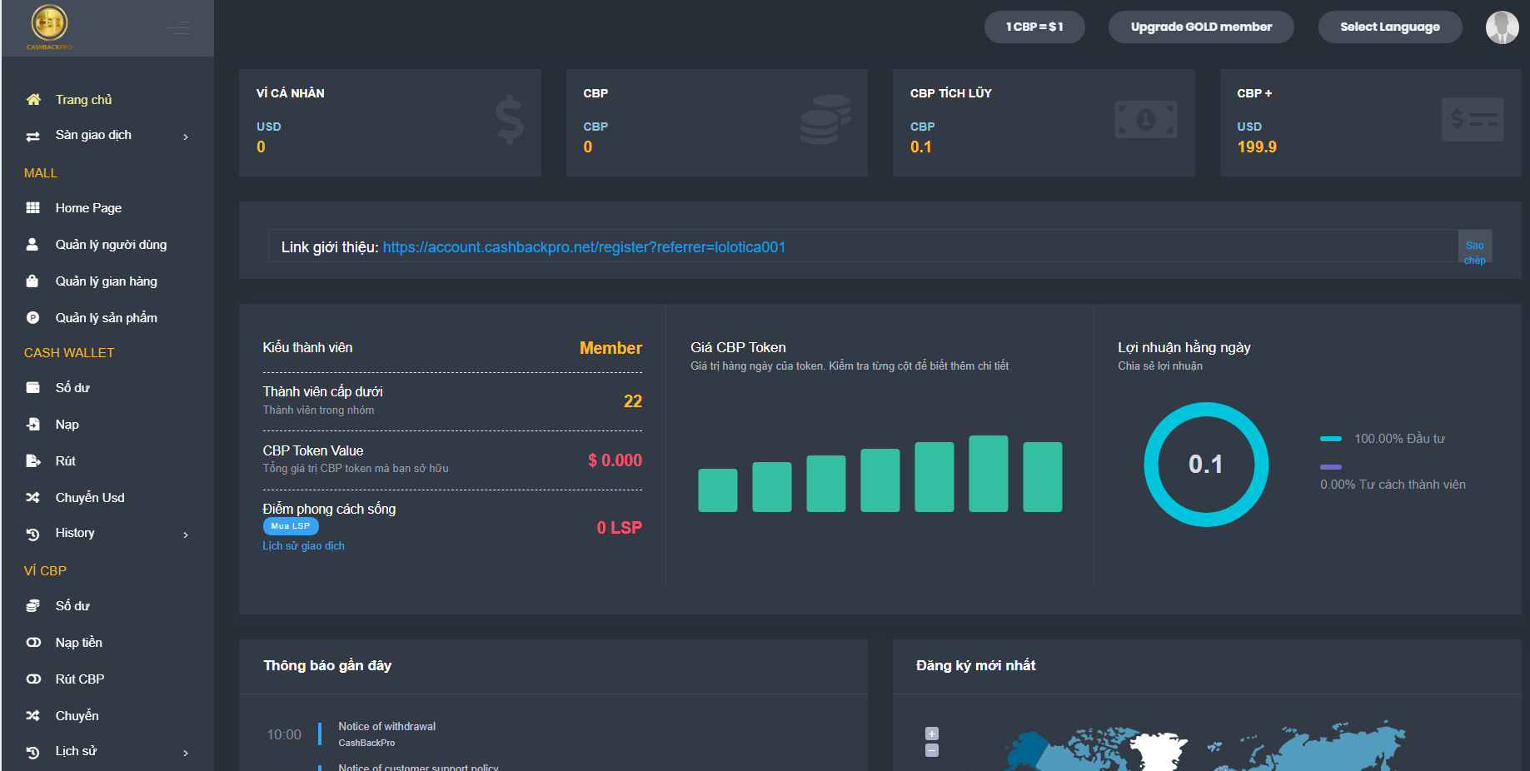Click the 0 balance in the CBP card
Image resolution: width=1530 pixels, height=771 pixels.
(588, 147)
